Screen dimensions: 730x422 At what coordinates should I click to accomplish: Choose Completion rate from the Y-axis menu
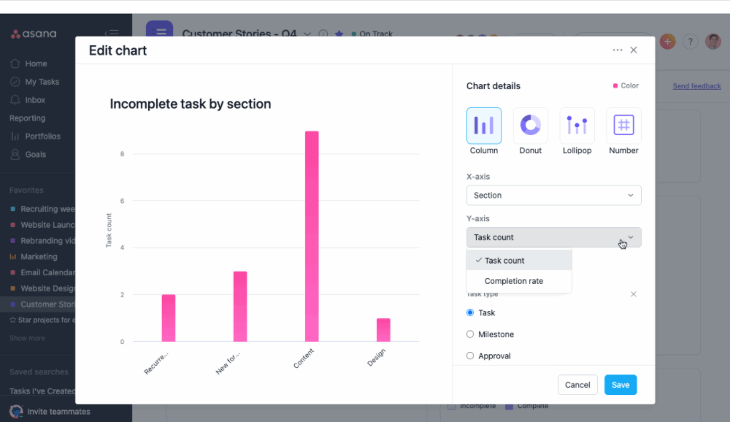coord(518,281)
